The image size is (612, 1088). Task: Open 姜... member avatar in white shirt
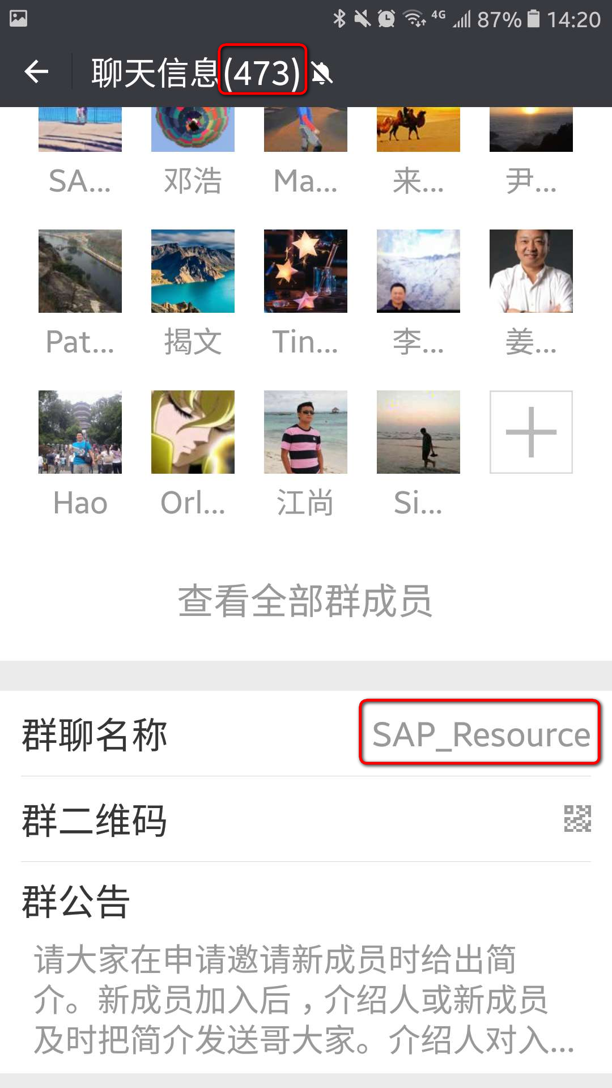click(x=531, y=271)
